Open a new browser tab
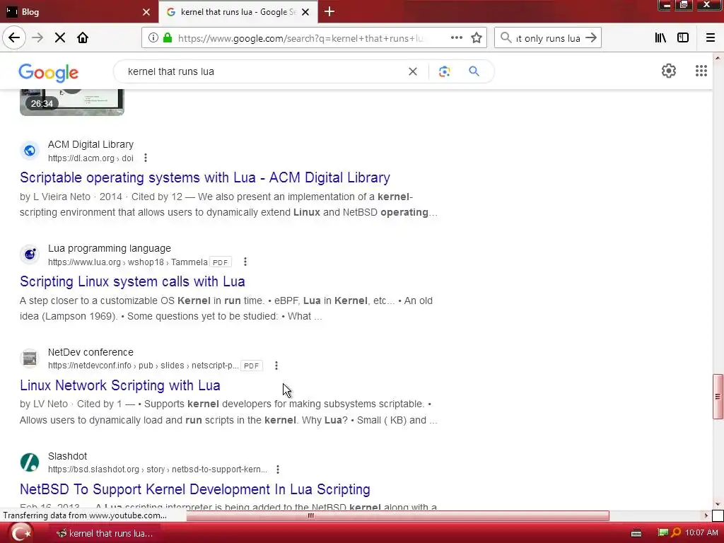 click(329, 11)
